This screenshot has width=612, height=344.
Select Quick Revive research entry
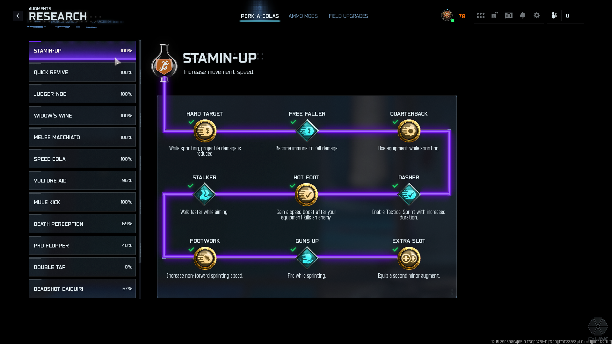tap(82, 72)
